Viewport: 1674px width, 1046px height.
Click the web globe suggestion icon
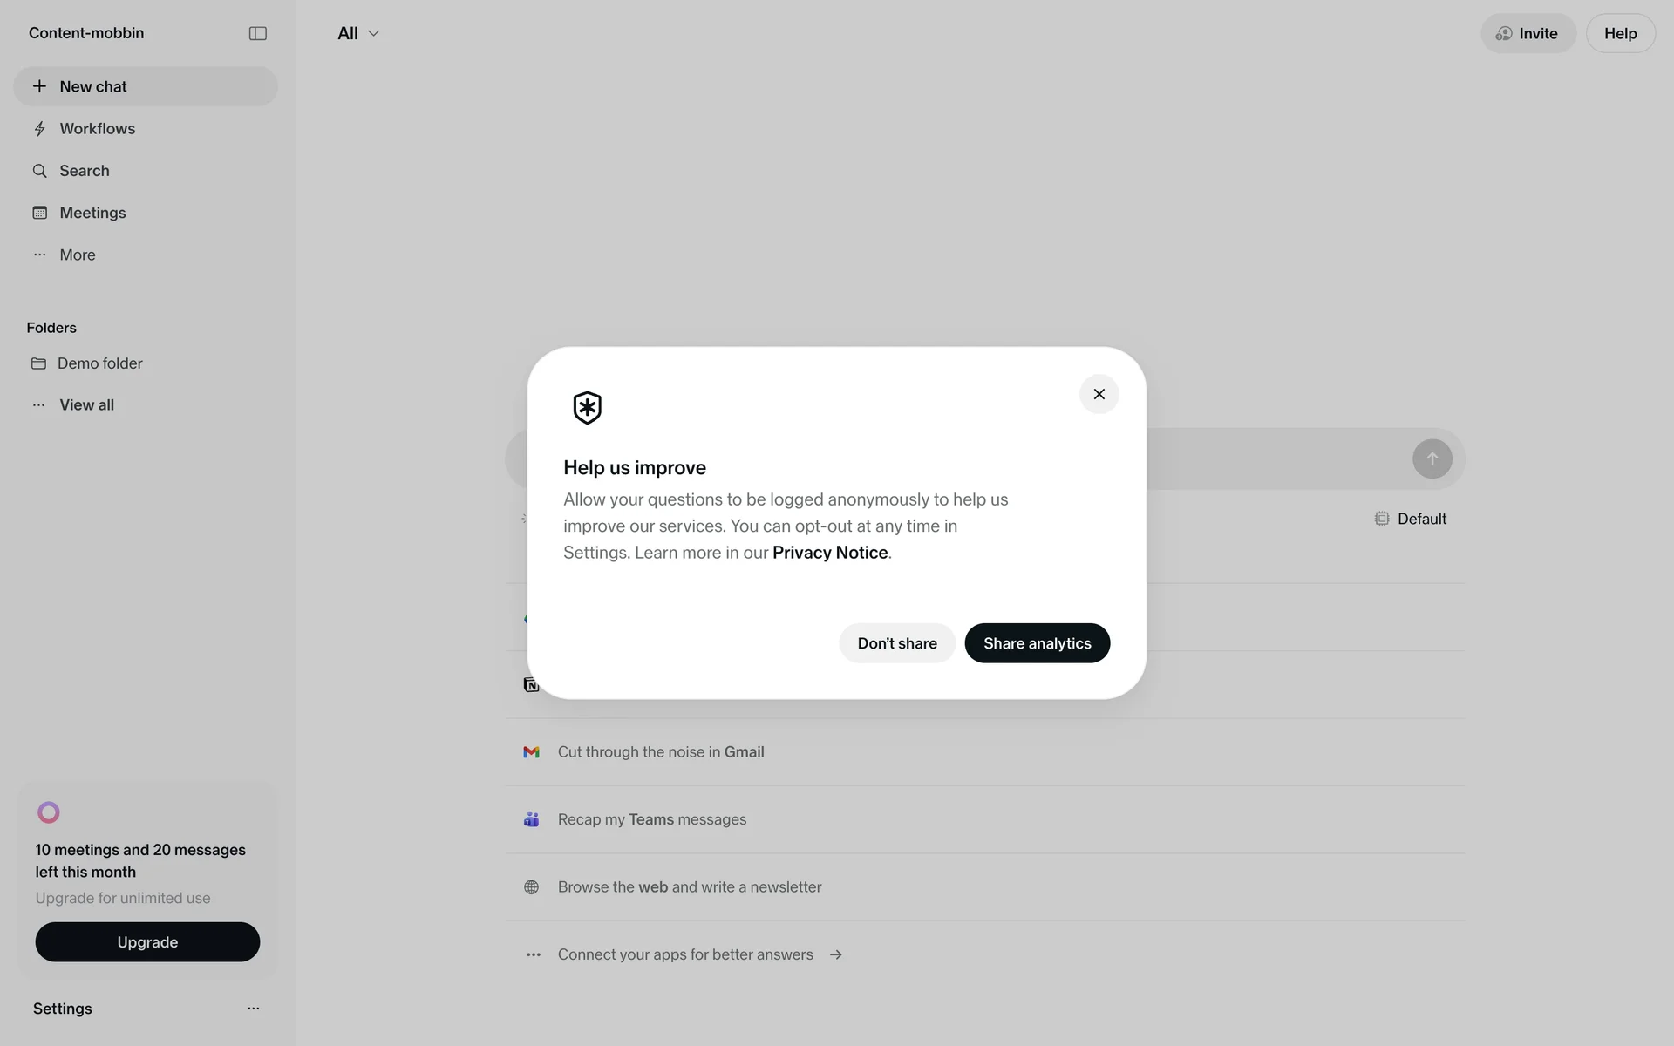point(531,887)
